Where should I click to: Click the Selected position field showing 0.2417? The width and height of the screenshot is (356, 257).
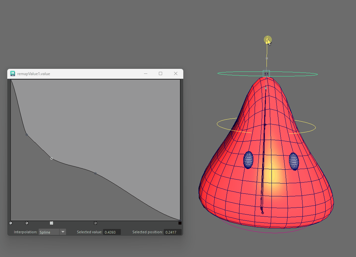pos(172,232)
